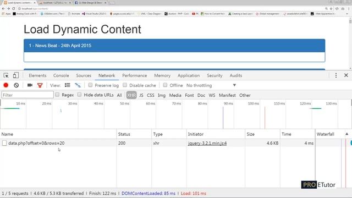Enable Regex filter checkbox
This screenshot has width=352, height=198.
(57, 95)
